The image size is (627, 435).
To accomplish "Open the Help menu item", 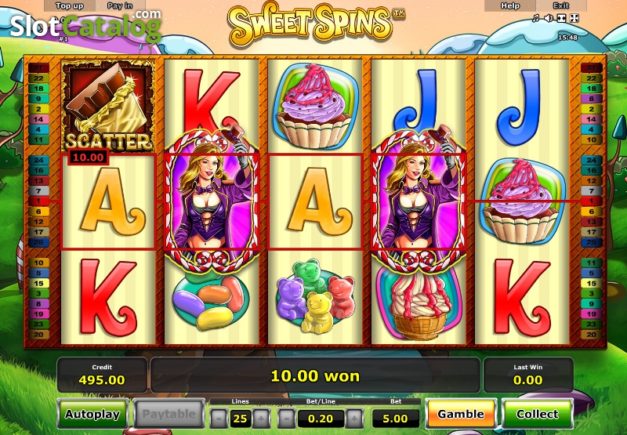I will pyautogui.click(x=510, y=5).
